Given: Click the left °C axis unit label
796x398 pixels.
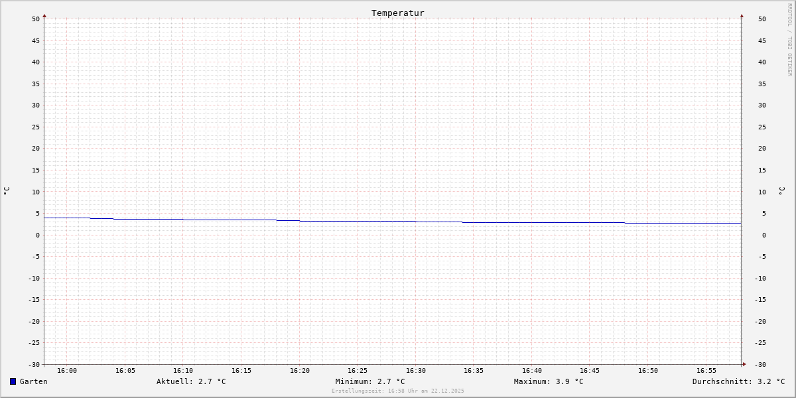Looking at the screenshot, I should pyautogui.click(x=7, y=190).
